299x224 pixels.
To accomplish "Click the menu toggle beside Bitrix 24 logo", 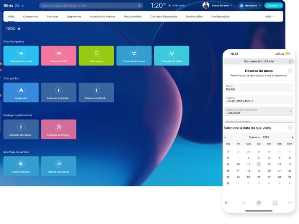I will [22, 6].
